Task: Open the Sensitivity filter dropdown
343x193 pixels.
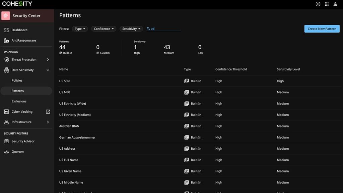Action: 131,29
